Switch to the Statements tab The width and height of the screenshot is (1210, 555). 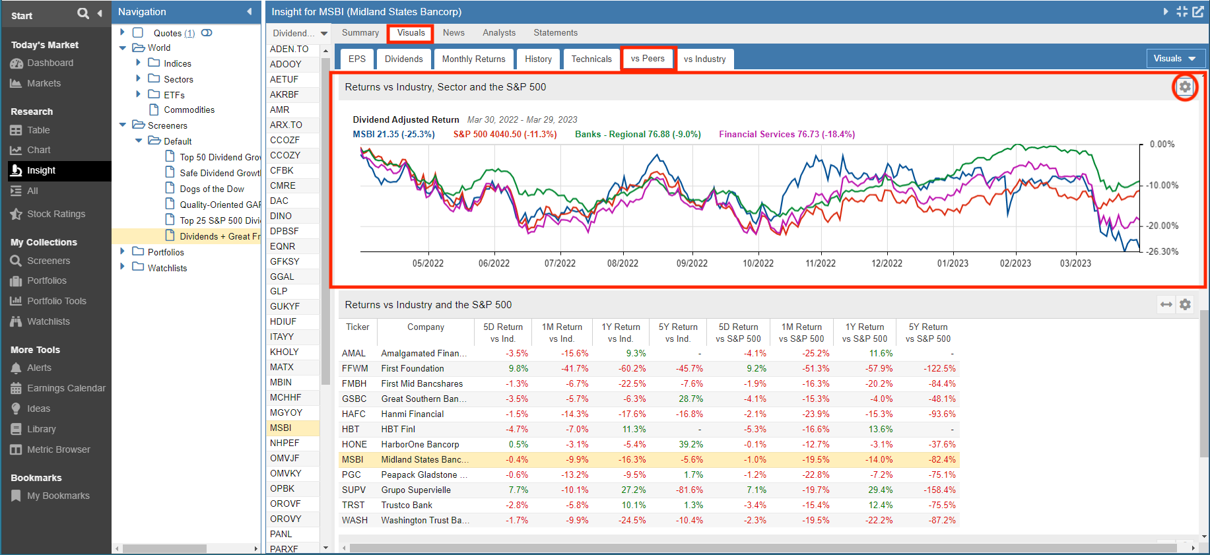(x=555, y=33)
